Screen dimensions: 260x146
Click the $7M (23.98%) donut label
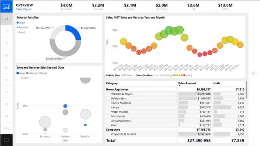coord(88,28)
